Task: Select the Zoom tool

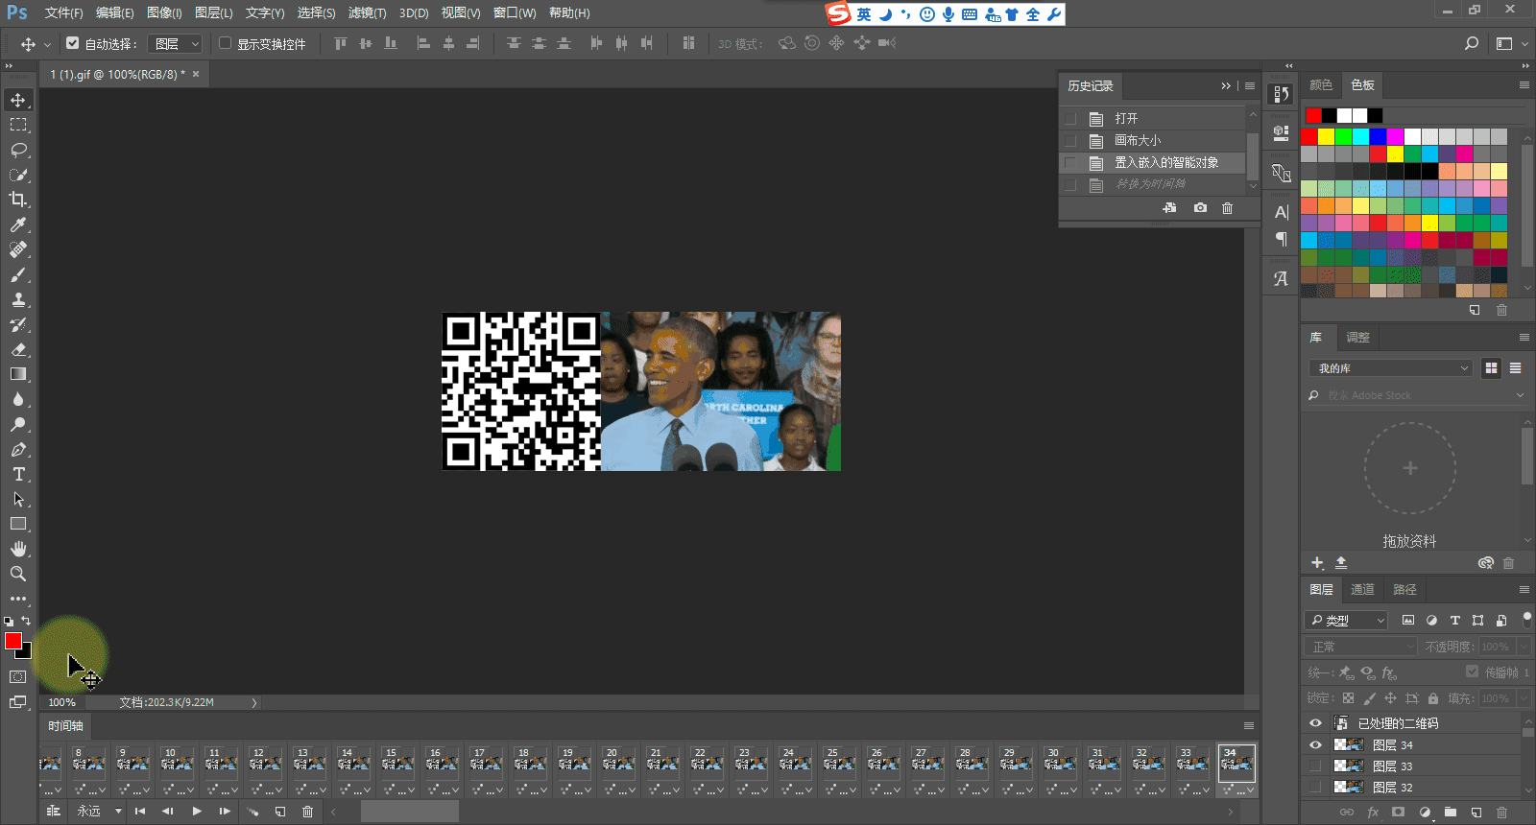Action: 18,574
